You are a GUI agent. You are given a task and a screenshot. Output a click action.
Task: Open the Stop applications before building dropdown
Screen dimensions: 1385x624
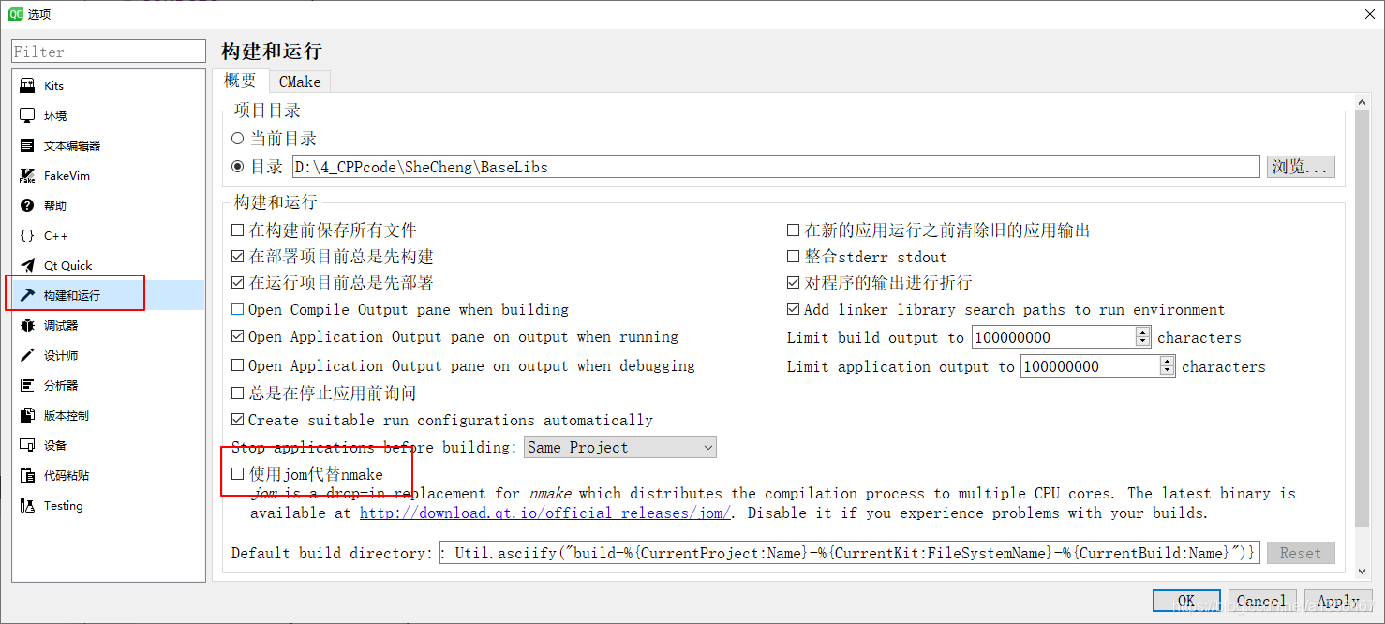point(619,447)
